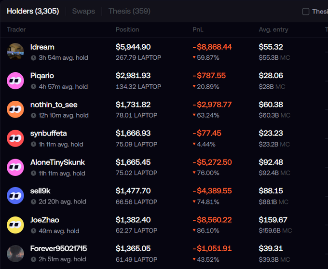This screenshot has width=328, height=269.
Task: Open Forever95021715's profile avatar
Action: [15, 254]
